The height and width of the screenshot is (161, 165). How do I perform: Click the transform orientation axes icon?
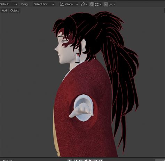tap(62, 5)
